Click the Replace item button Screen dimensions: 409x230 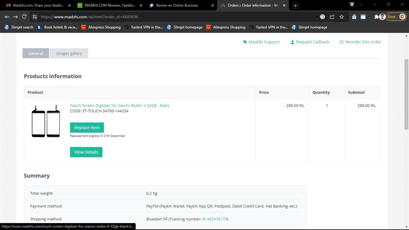[x=87, y=127]
